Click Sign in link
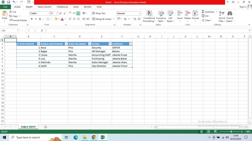 (243, 7)
